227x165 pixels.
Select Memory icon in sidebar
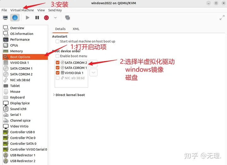pyautogui.click(x=6, y=51)
